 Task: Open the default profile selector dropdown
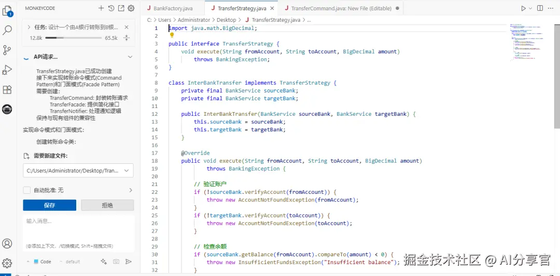(x=69, y=262)
